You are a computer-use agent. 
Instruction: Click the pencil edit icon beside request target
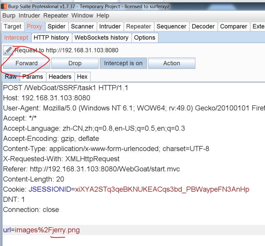click(8, 50)
